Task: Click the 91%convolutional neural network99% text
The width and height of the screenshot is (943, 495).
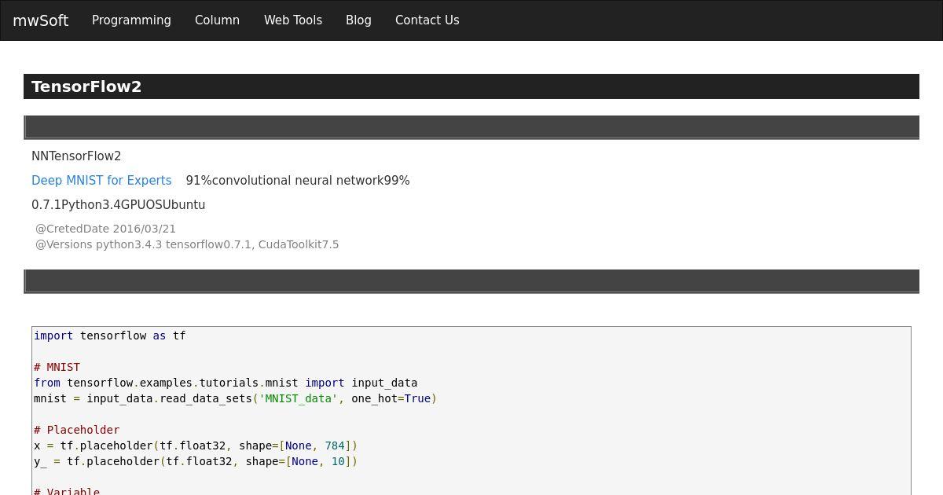Action: coord(298,181)
